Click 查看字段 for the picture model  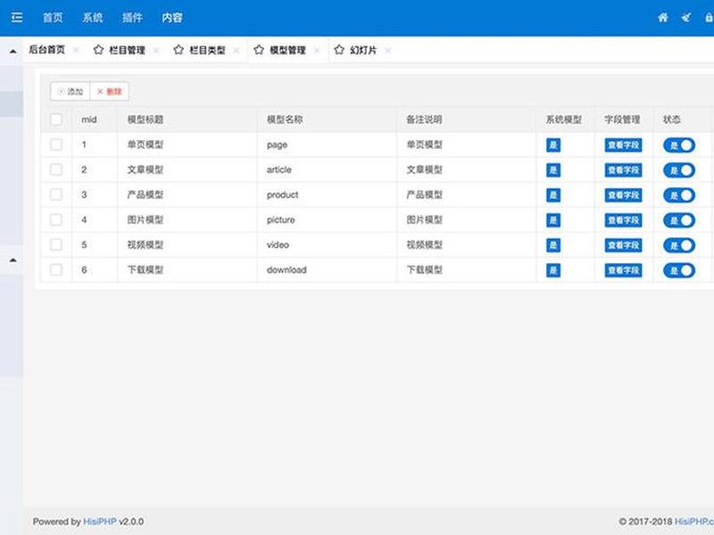[x=623, y=220]
